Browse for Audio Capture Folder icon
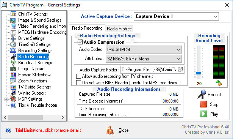This screenshot has height=139, width=233. click(x=181, y=69)
